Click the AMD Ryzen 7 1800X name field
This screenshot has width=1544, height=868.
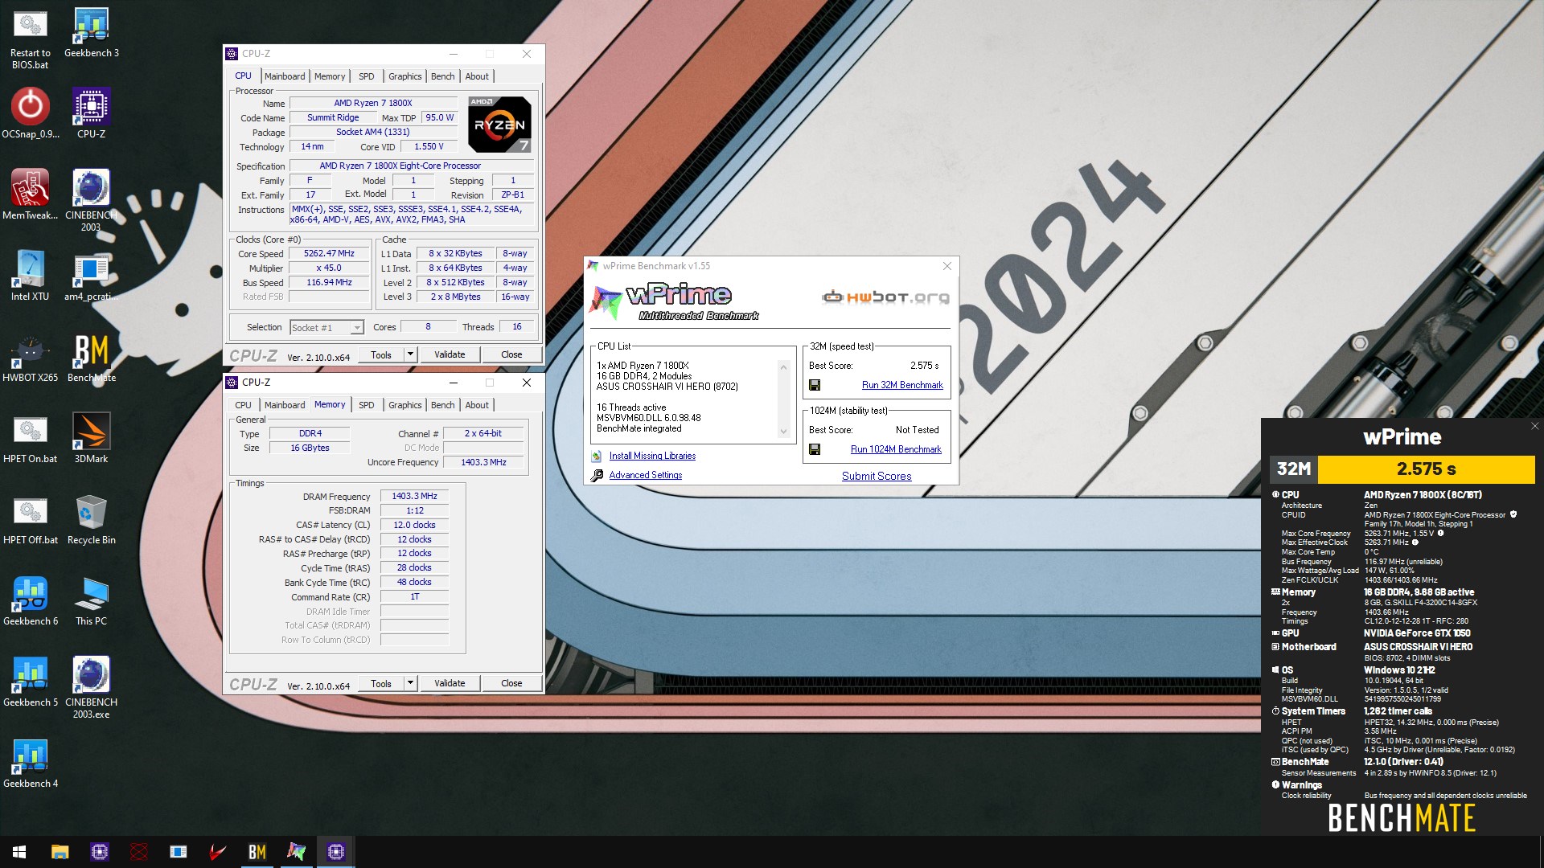373,103
